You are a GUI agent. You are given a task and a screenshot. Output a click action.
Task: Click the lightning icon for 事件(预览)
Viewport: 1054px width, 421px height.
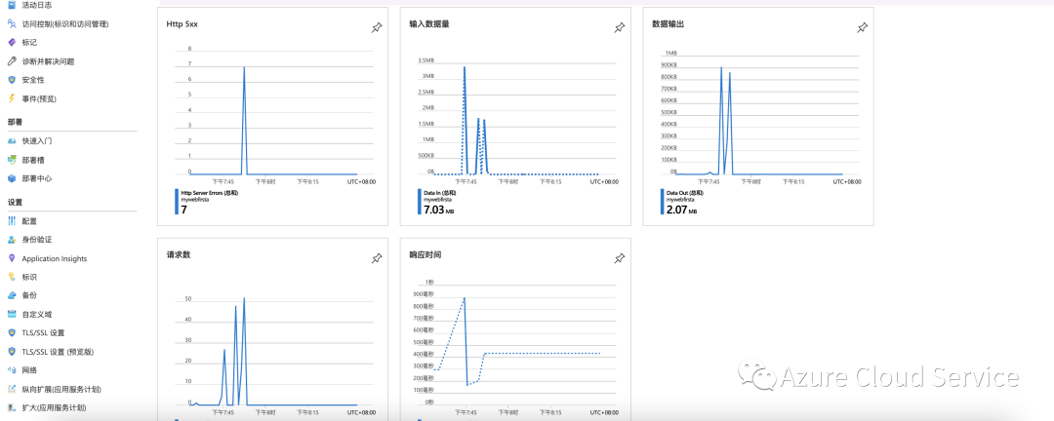pos(12,98)
